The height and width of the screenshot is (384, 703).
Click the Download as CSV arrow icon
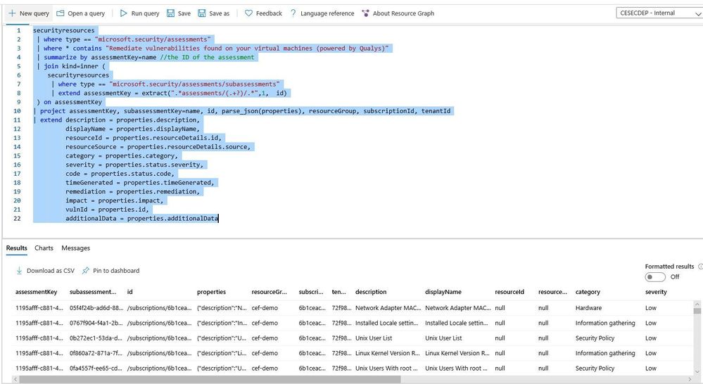(x=19, y=271)
